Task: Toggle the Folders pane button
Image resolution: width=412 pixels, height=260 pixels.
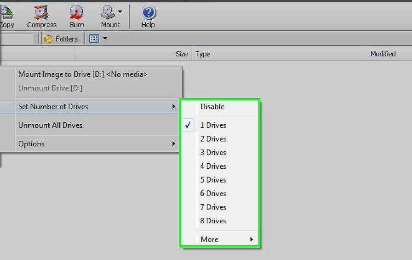Action: point(61,39)
